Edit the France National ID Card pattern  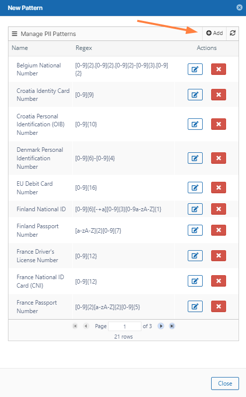pos(195,281)
